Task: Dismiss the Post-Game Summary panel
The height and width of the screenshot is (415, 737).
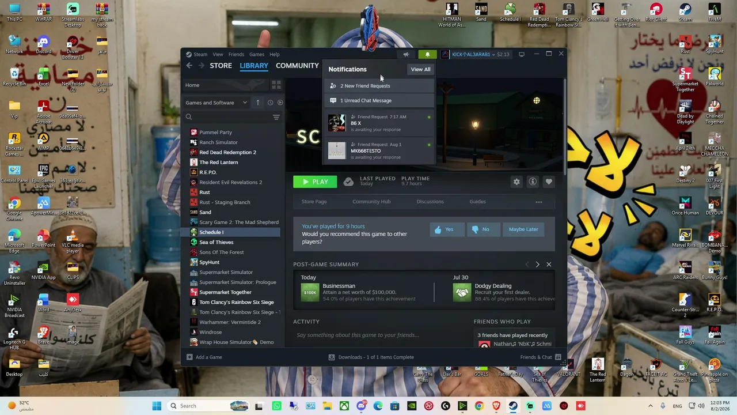Action: [x=549, y=265]
